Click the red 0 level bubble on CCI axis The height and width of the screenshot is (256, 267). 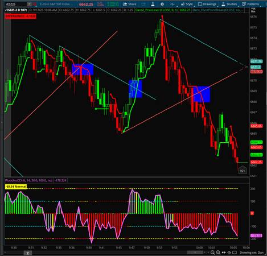point(252,213)
